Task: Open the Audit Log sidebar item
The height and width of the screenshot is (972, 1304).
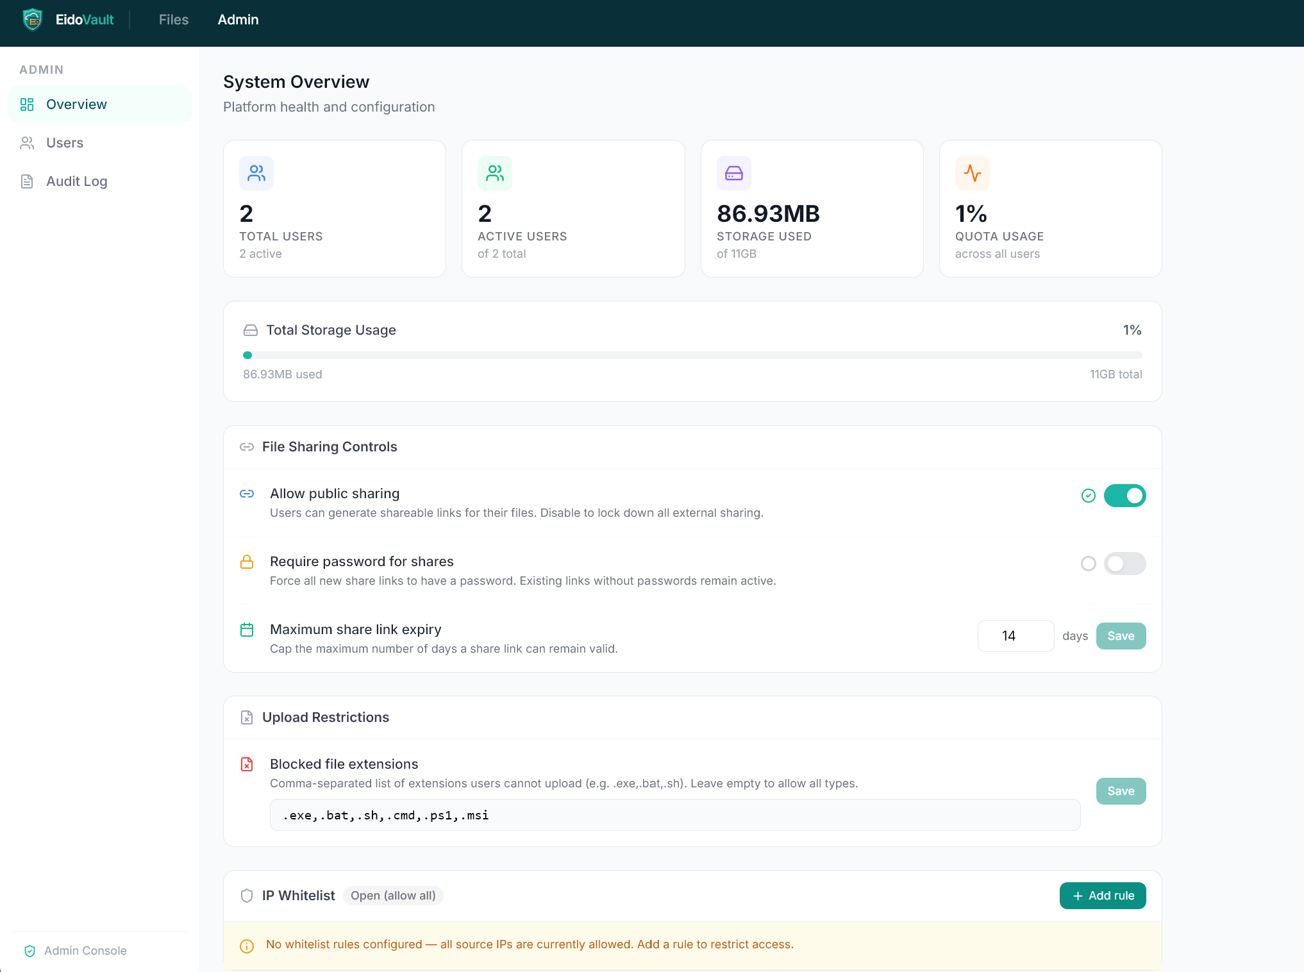Action: (x=99, y=181)
